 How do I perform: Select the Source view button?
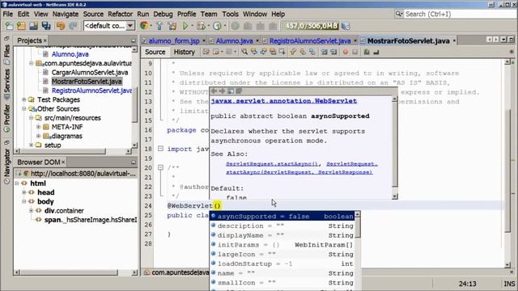(155, 52)
